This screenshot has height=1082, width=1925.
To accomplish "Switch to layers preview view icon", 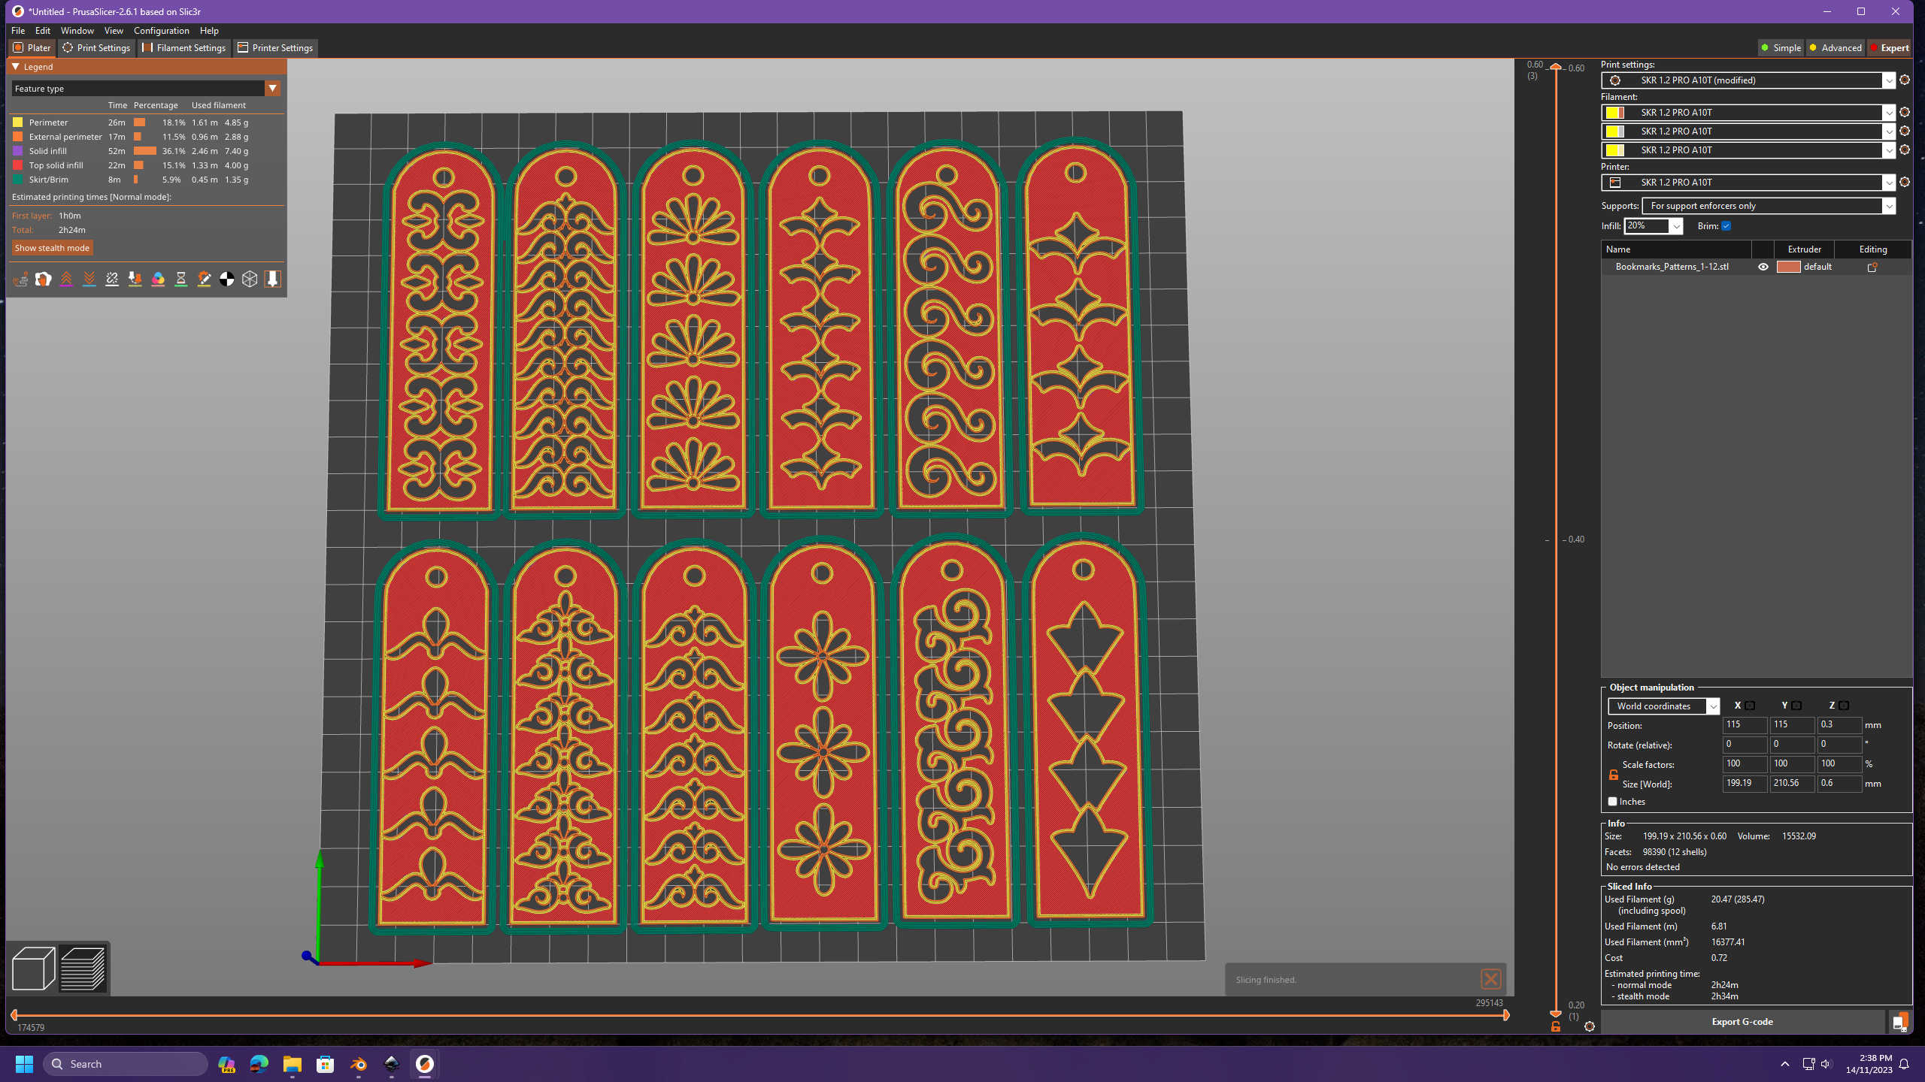I will pos(83,968).
